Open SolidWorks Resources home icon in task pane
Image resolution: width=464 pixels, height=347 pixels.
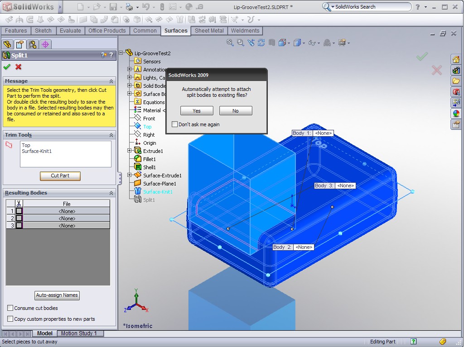[x=456, y=60]
